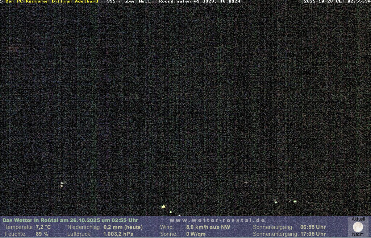Click the 'Temperatur:' label
Screen dimensions: 371x238
click(19, 227)
